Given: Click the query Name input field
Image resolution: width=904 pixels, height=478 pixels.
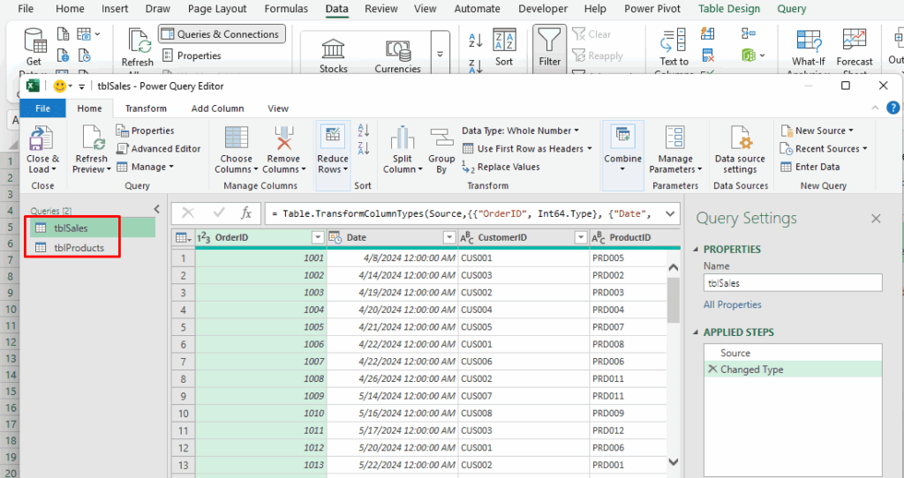Looking at the screenshot, I should 792,283.
